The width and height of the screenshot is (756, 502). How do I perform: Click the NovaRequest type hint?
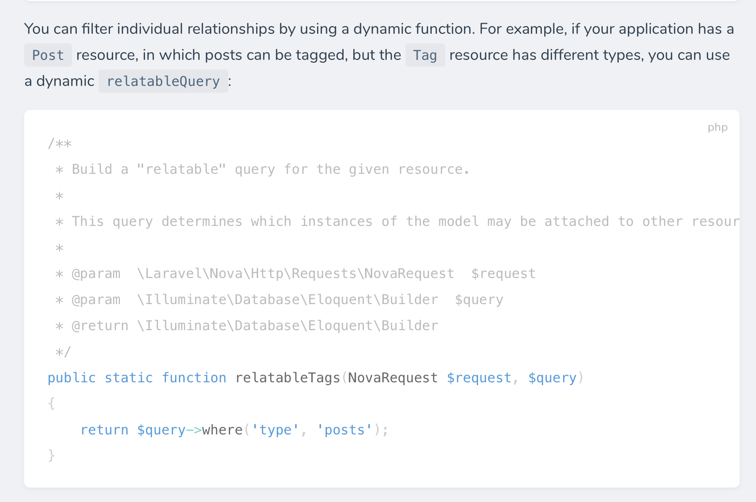pyautogui.click(x=393, y=377)
